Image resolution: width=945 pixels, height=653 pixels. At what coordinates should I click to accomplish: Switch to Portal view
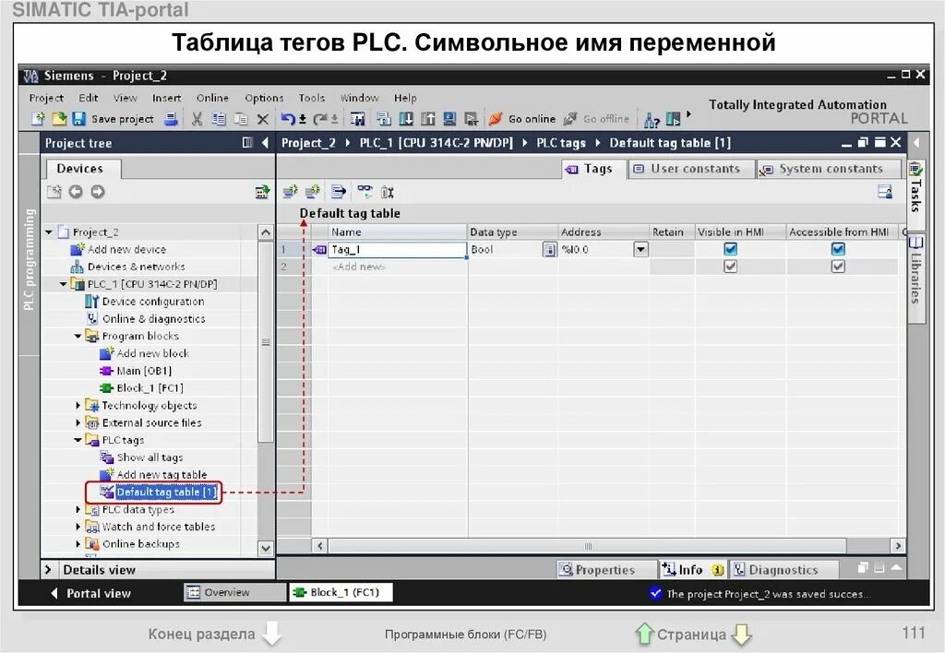[x=91, y=593]
